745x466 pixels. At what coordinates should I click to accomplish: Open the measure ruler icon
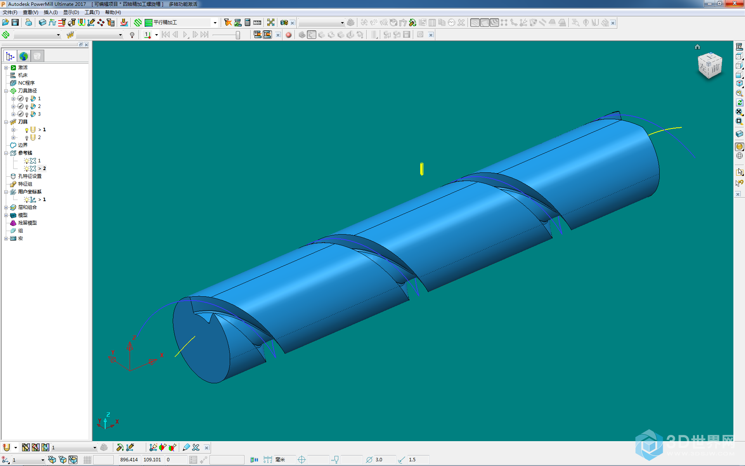click(x=257, y=23)
